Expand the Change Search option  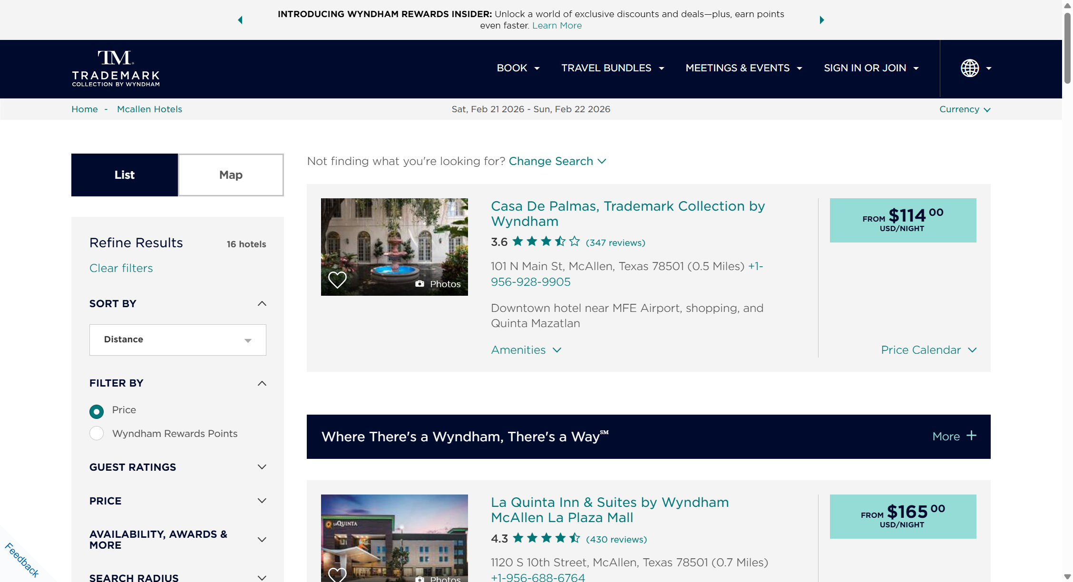pos(557,161)
